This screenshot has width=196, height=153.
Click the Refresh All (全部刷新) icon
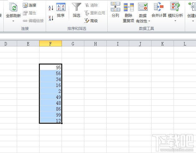tap(13, 7)
